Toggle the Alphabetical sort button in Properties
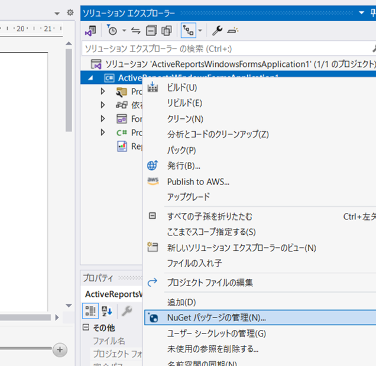 point(106,311)
